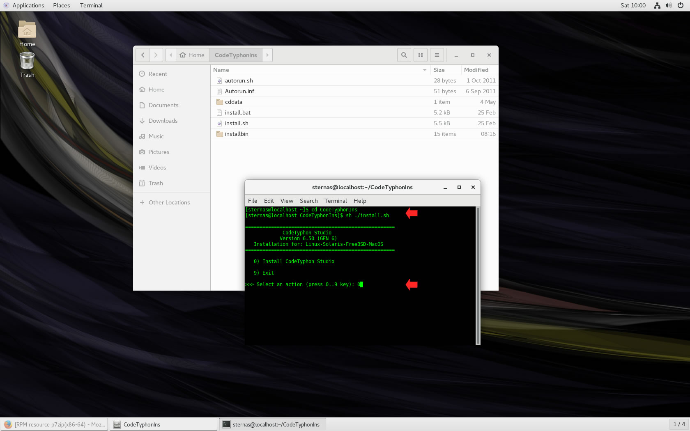Click the volume speaker icon
Screen dimensions: 690x431
[669, 5]
